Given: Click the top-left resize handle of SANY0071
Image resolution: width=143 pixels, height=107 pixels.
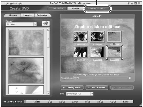Looking at the screenshot, I should point(107,46).
